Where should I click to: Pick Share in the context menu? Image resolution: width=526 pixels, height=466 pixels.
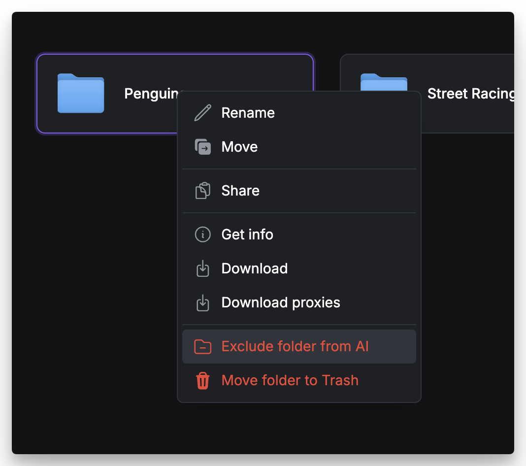240,191
